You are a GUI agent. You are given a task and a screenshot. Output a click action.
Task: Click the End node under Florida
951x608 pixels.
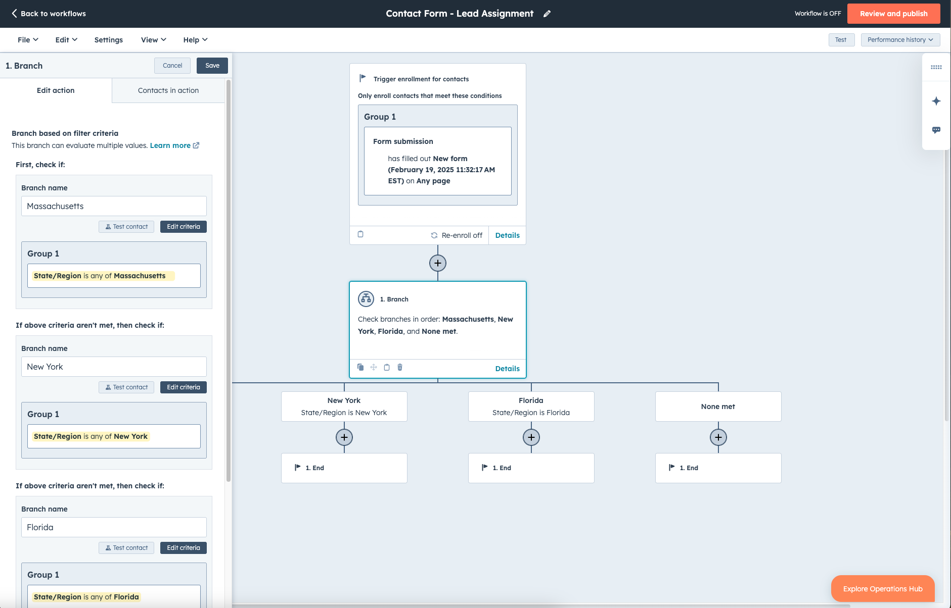point(531,468)
